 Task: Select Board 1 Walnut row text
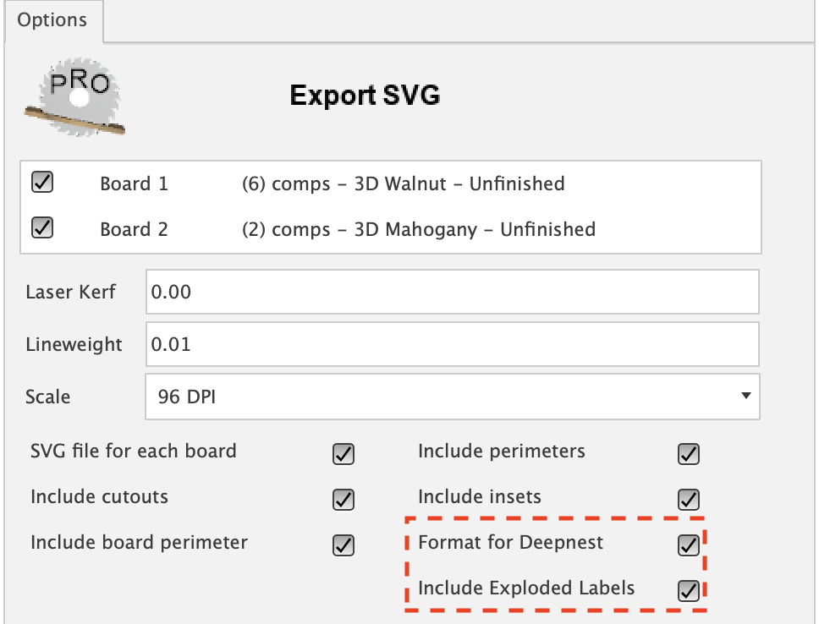(x=403, y=183)
